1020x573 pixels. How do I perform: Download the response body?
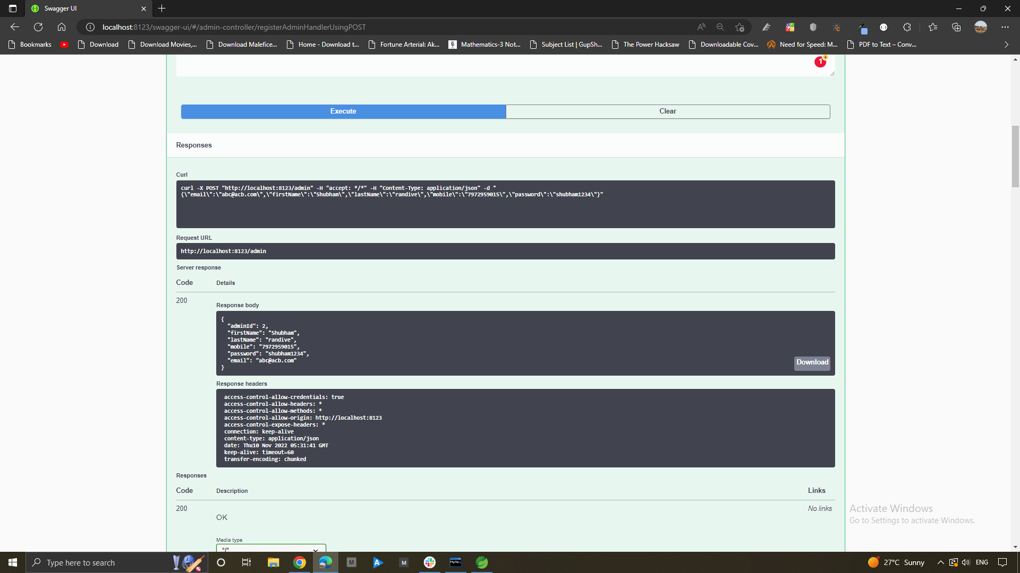[811, 363]
